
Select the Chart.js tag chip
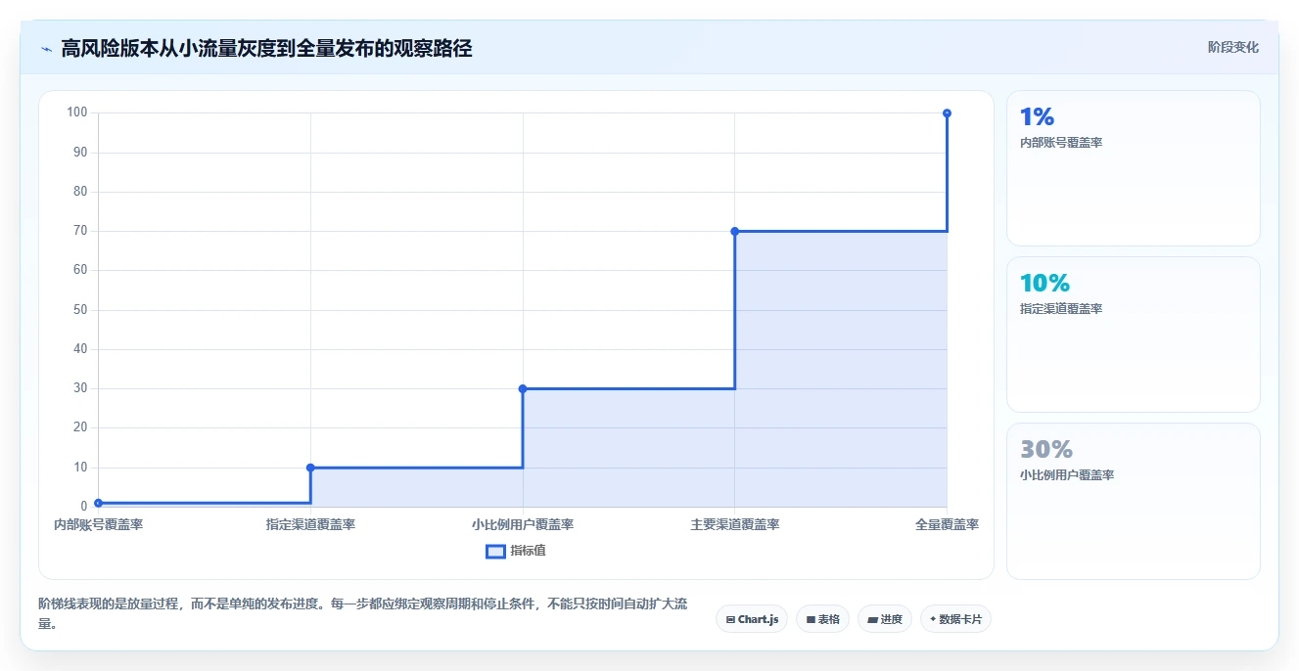pos(752,619)
